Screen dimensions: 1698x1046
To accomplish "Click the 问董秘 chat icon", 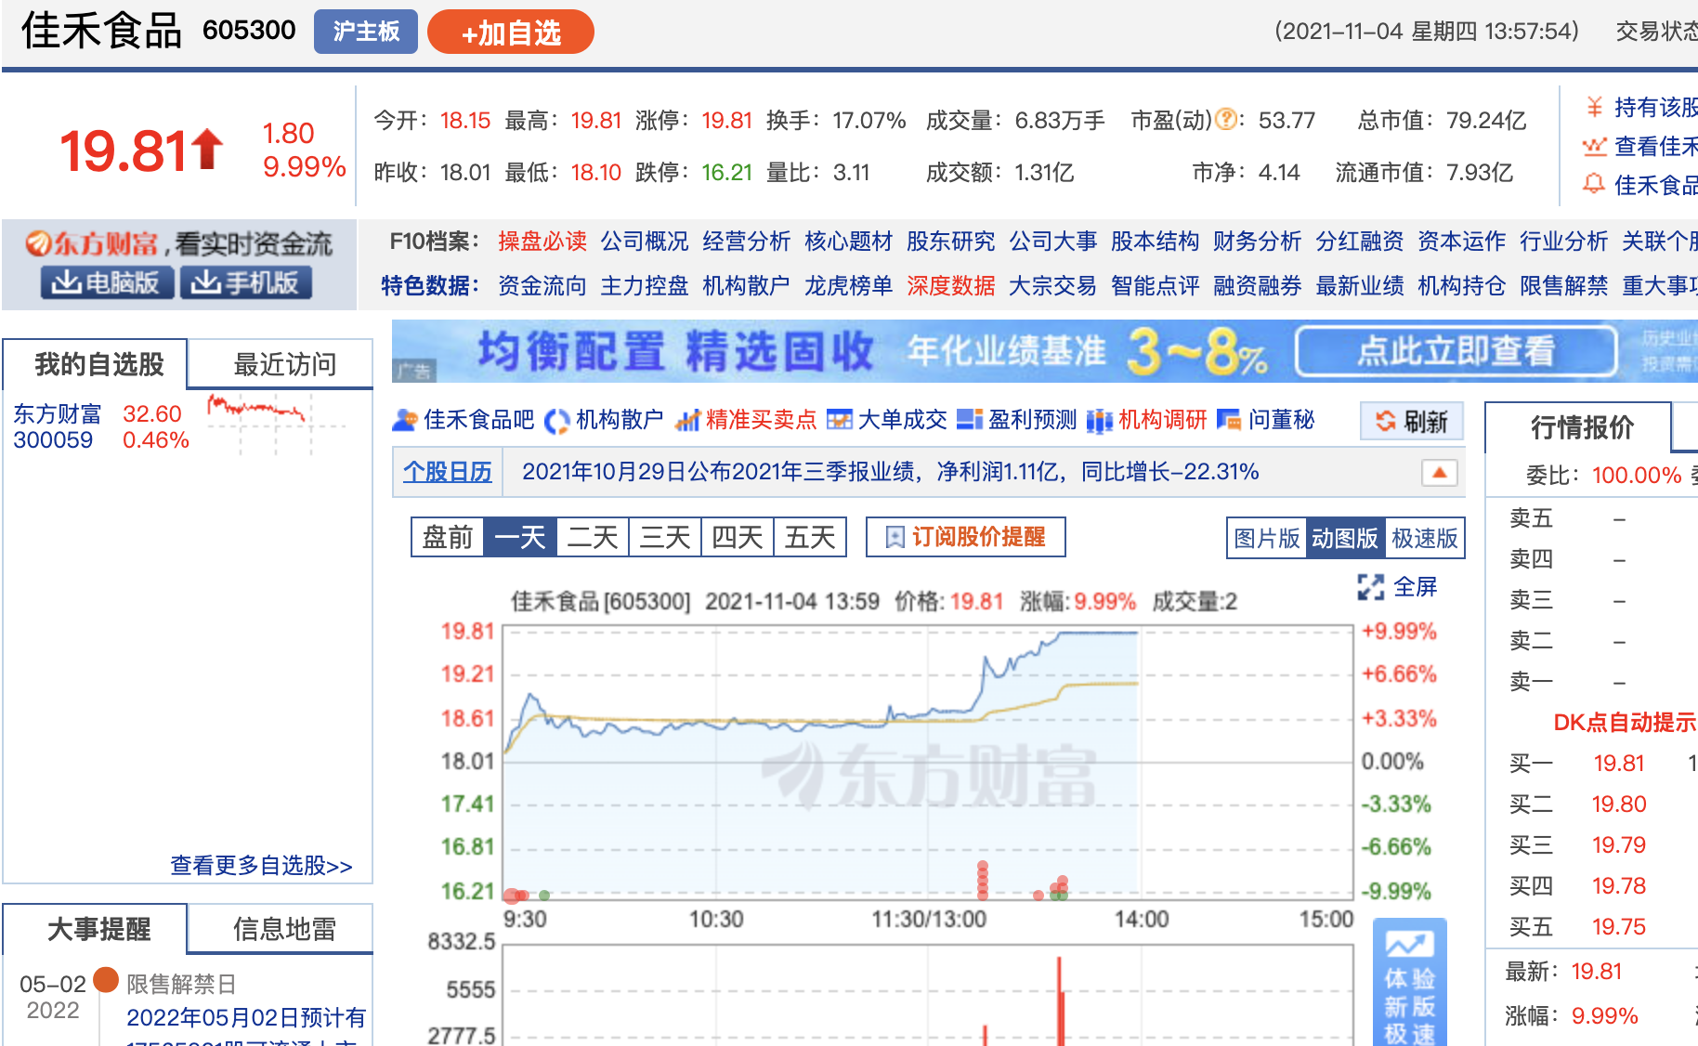I will [1229, 421].
